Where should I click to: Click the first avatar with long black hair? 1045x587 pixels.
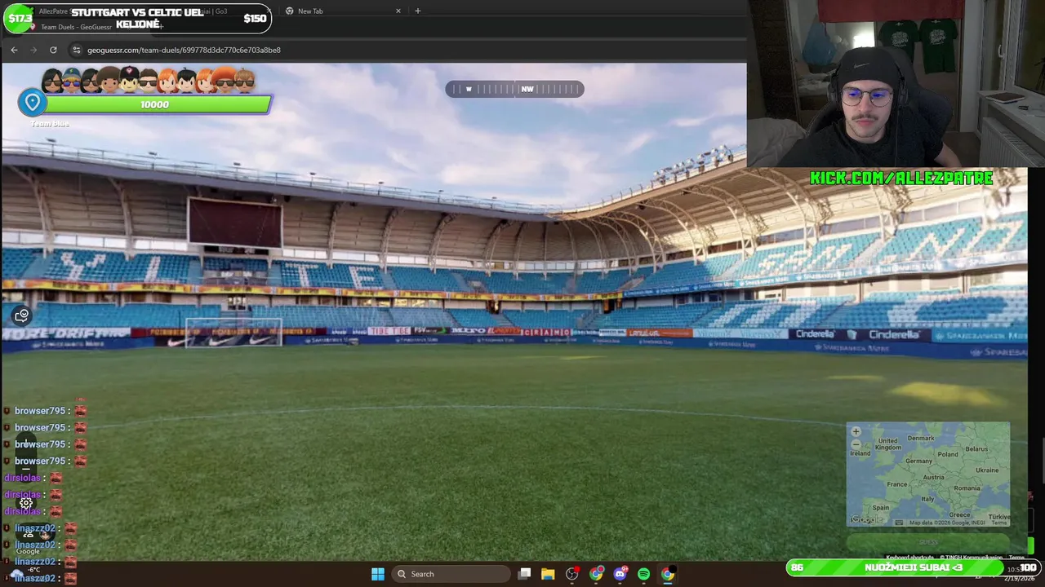coord(52,80)
